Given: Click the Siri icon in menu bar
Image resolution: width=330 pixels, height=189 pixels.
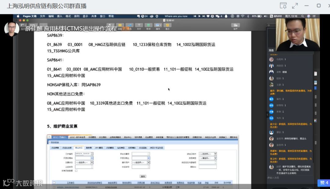Looking at the screenshot, I should click(x=309, y=16).
